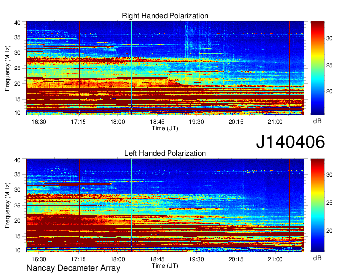Click the 10 MHz tick on Left Handed frequency axis
The height and width of the screenshot is (274, 338).
17,250
